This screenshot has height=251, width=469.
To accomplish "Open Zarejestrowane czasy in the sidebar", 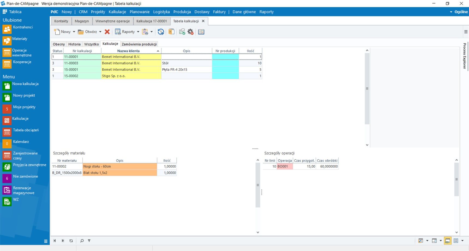I will 20,156.
